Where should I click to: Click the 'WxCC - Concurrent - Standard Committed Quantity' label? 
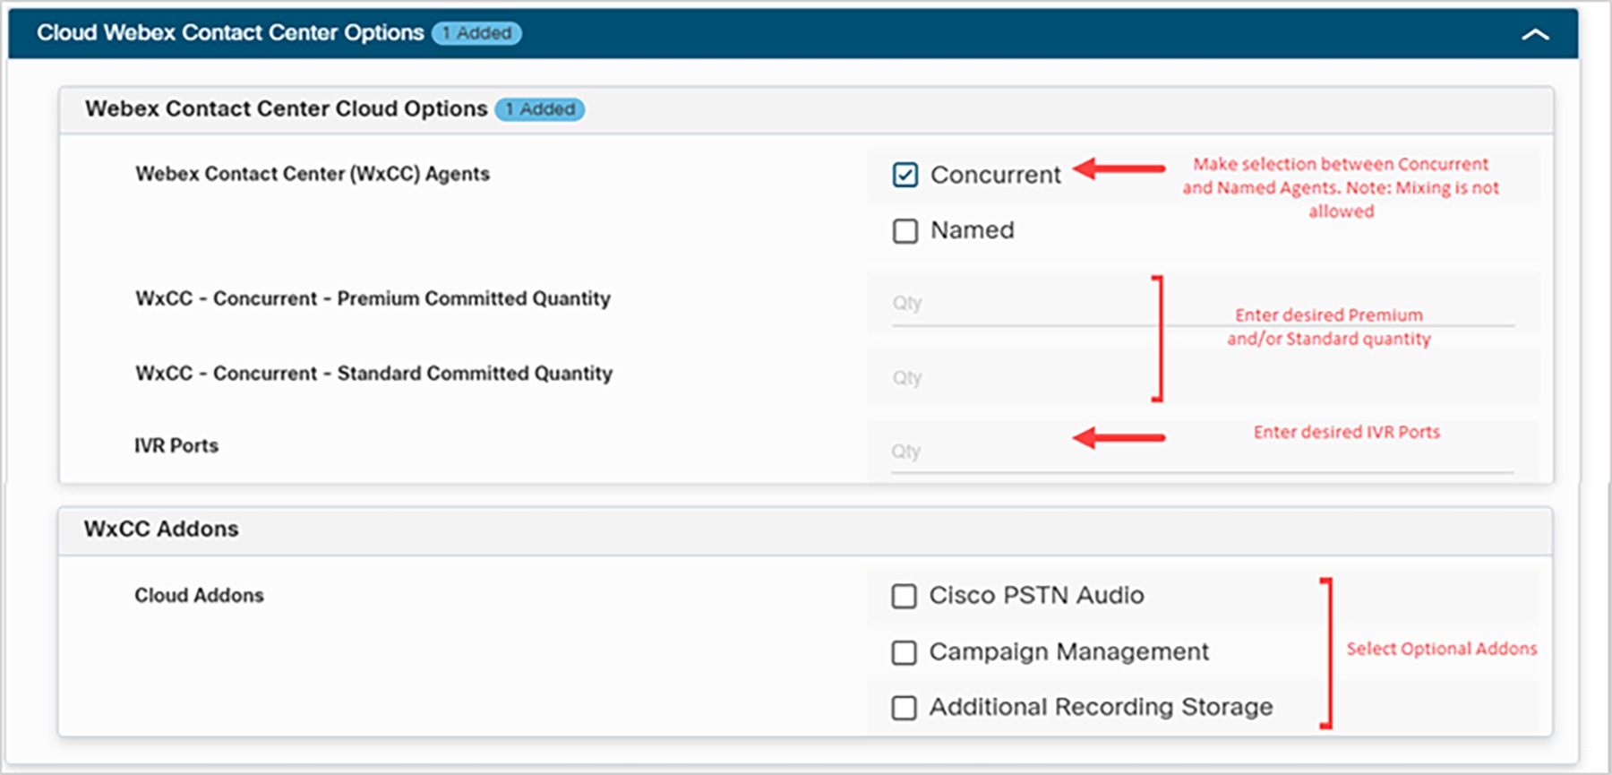pos(373,373)
